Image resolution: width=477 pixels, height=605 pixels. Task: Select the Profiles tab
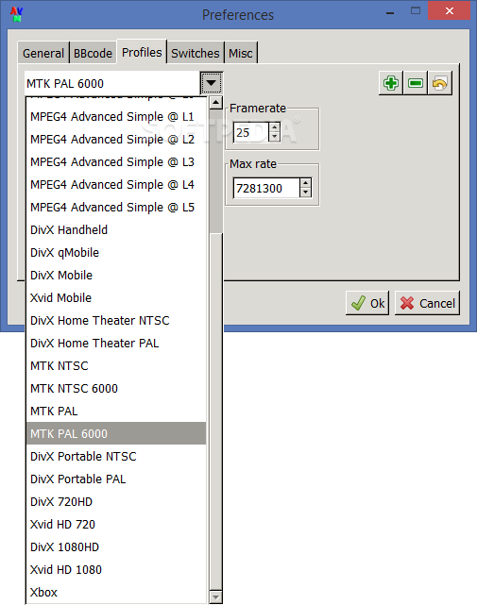tap(142, 52)
